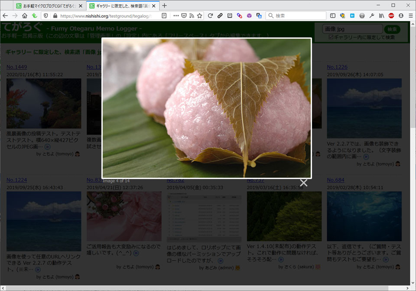Open the wrench developer tools icon
Viewport: 416px width, 291px height.
coord(372,16)
